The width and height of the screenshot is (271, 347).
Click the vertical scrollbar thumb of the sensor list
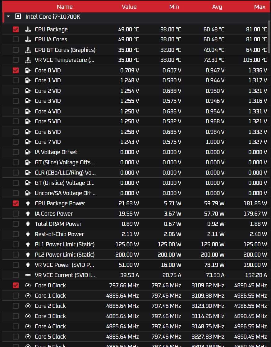pyautogui.click(x=269, y=37)
